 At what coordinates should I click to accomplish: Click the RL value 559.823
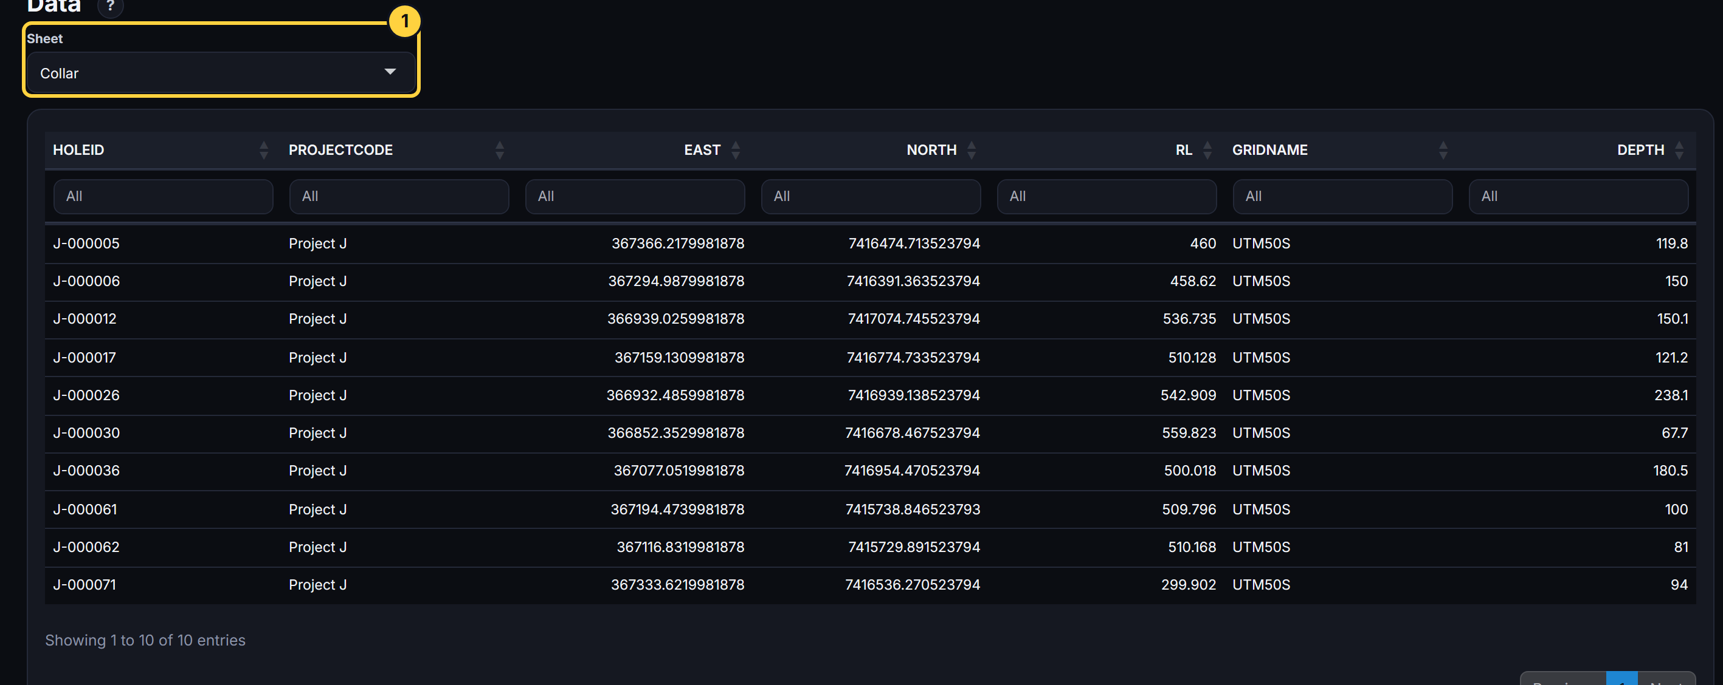coord(1189,433)
